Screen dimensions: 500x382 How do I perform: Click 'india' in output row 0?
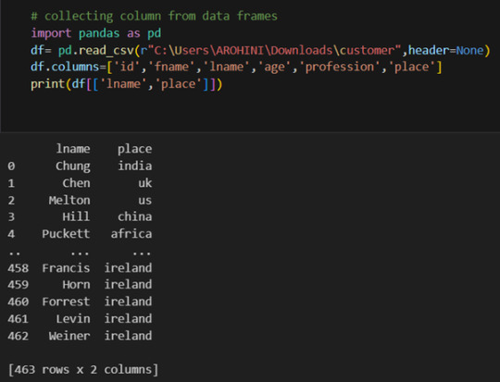(x=135, y=166)
